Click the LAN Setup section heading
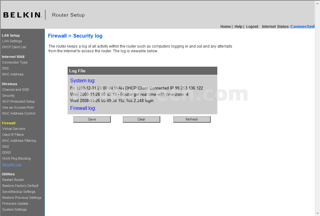The image size is (320, 216). point(11,35)
